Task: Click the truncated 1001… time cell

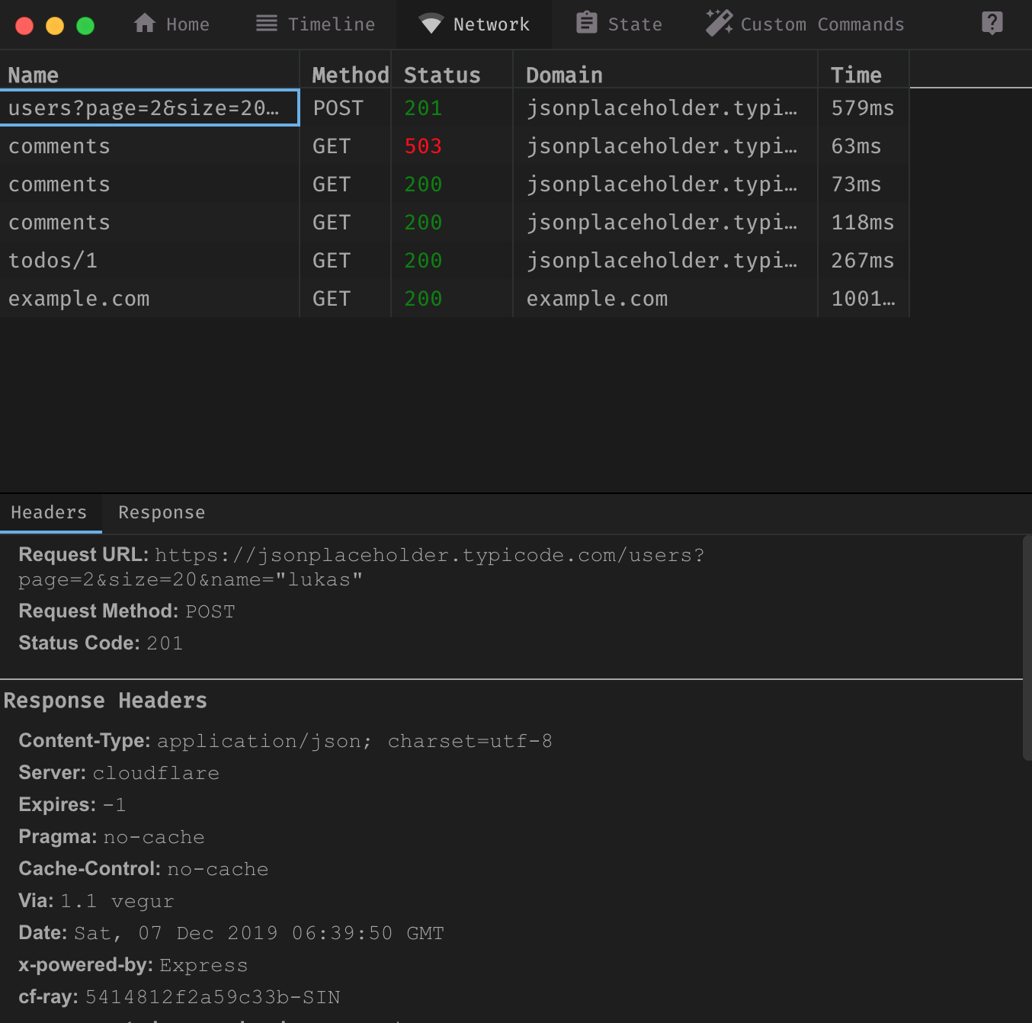Action: coord(864,298)
